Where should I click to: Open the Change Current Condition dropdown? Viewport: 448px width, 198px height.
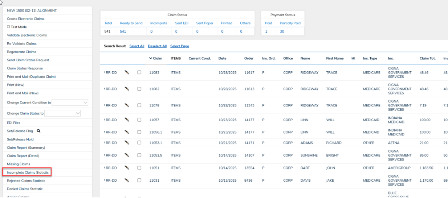point(70,102)
